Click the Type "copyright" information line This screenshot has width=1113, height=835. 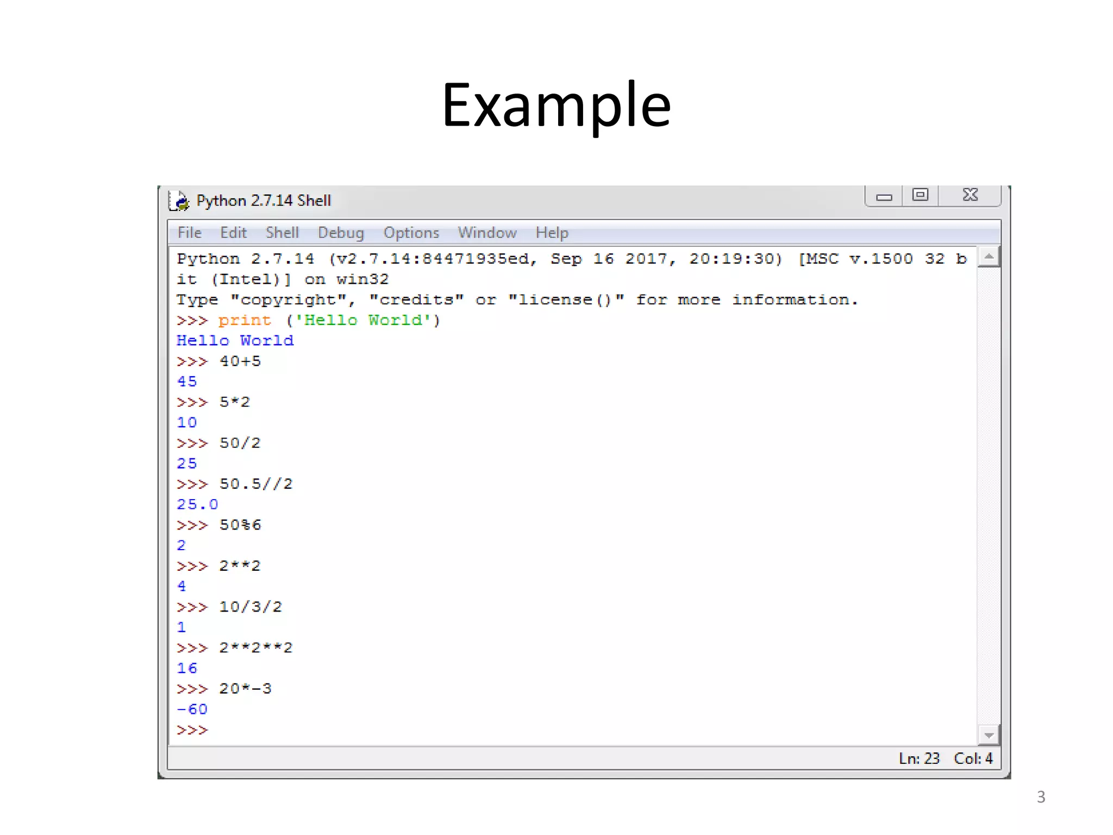(517, 300)
